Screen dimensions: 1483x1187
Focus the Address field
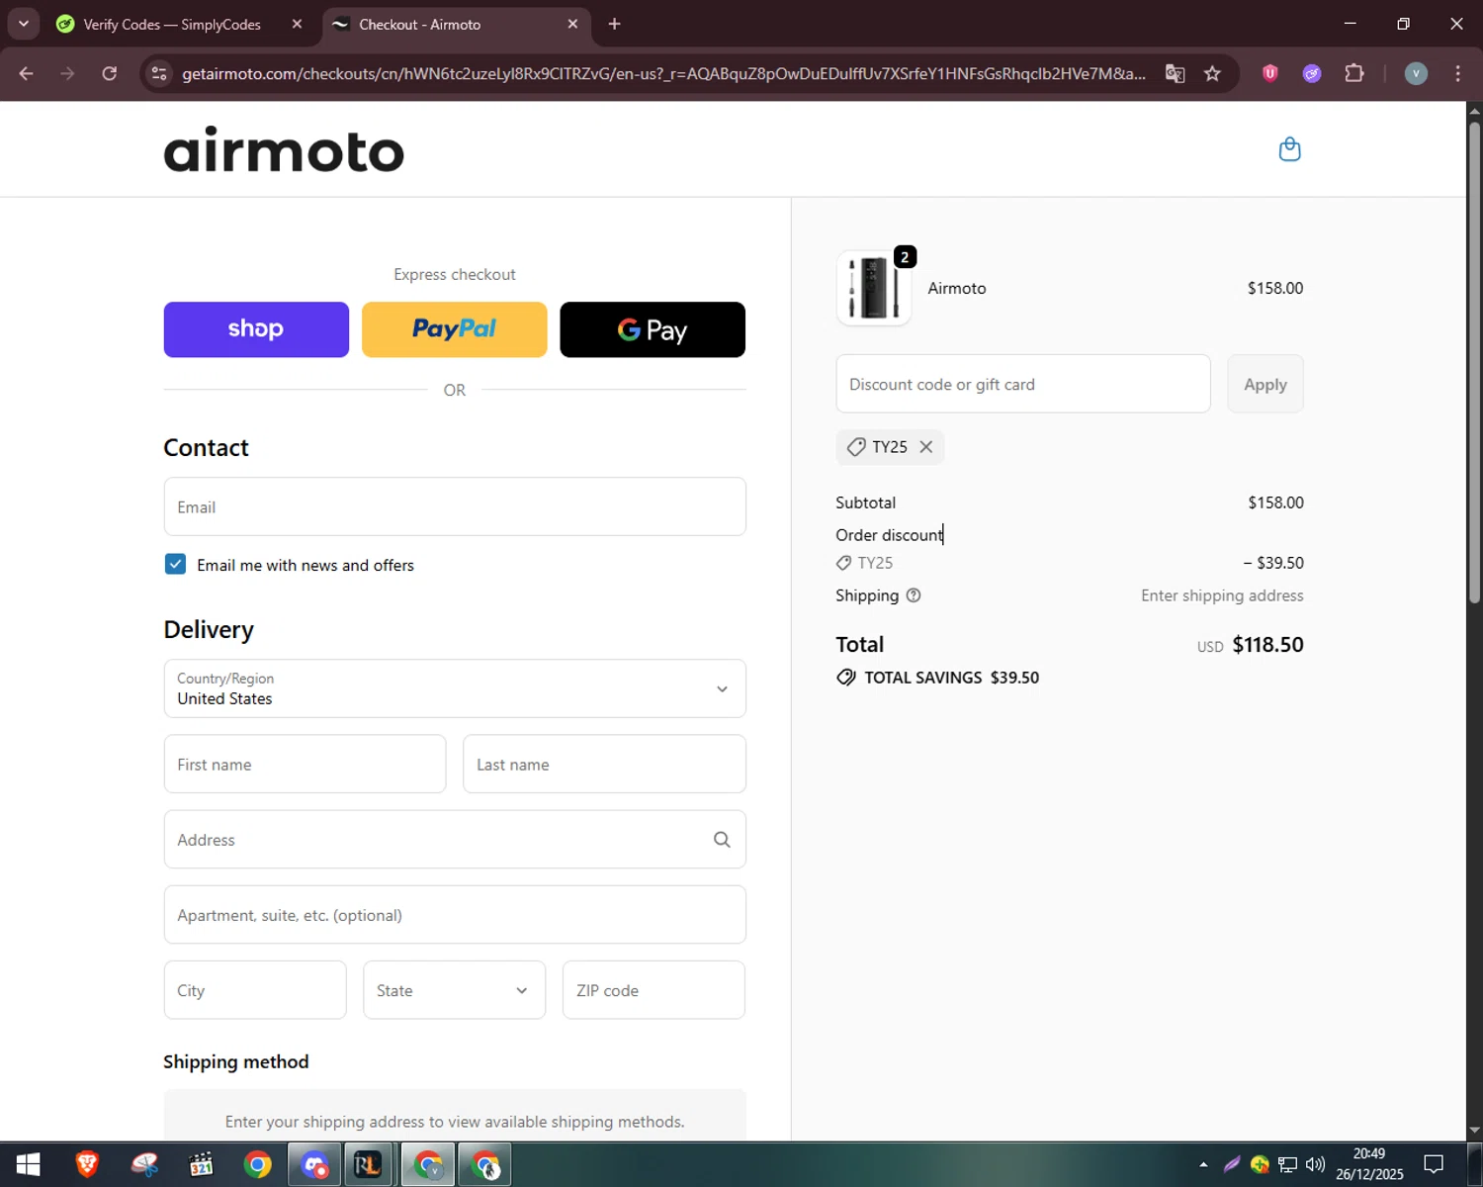tap(455, 840)
